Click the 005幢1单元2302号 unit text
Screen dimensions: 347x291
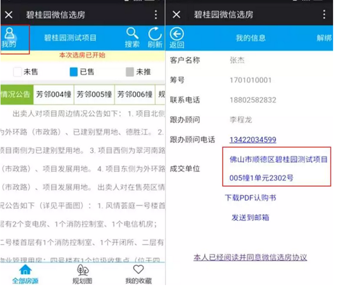coord(261,178)
